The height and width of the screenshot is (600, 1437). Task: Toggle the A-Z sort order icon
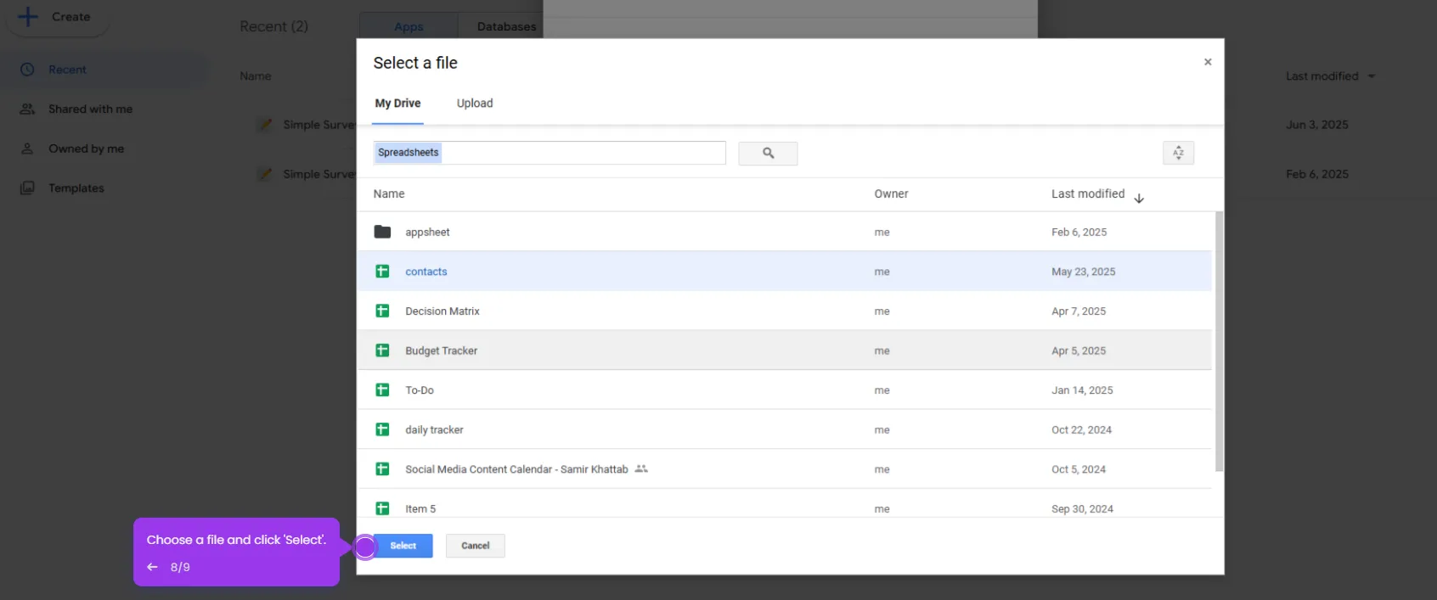pos(1178,153)
